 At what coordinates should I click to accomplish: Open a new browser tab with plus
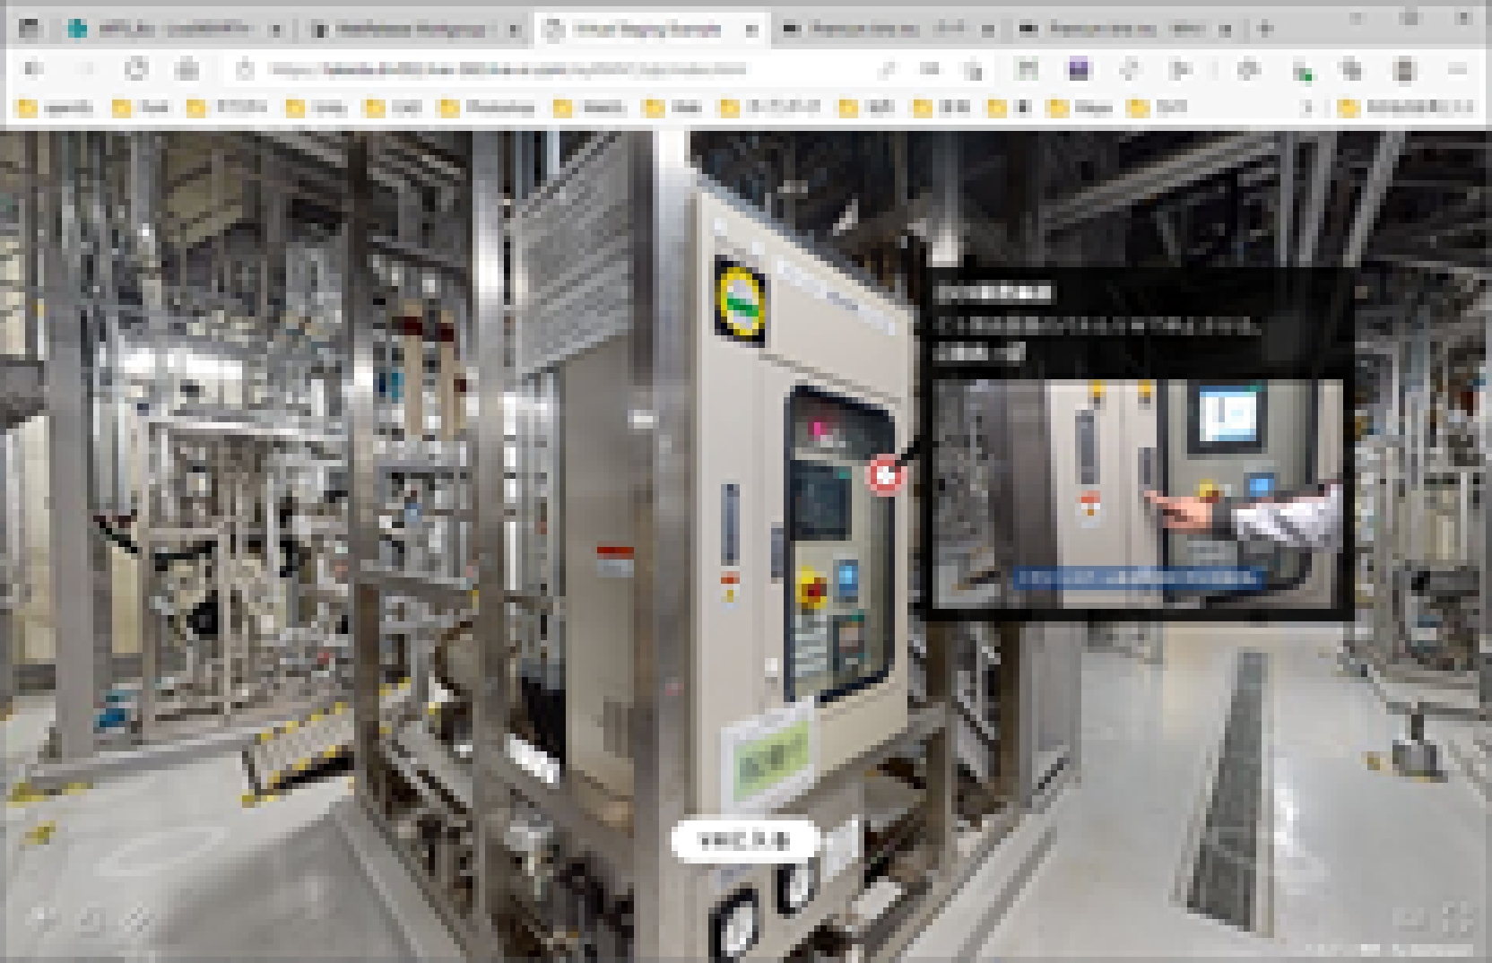coord(1265,30)
